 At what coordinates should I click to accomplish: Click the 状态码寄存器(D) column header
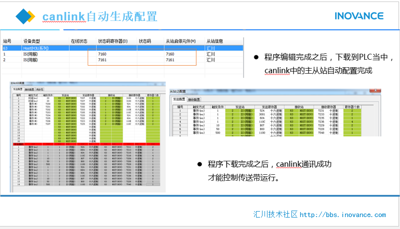pyautogui.click(x=113, y=41)
